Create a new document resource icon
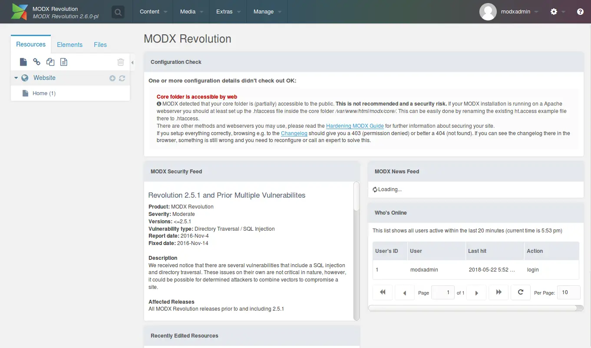 (x=23, y=62)
